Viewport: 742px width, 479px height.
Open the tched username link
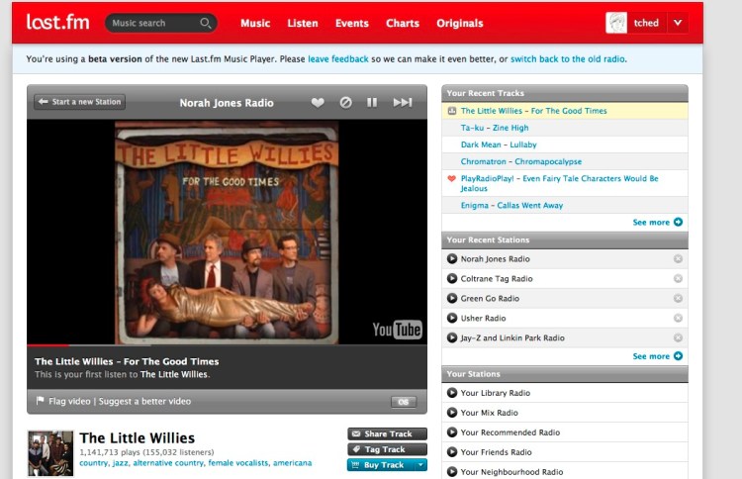tap(646, 23)
